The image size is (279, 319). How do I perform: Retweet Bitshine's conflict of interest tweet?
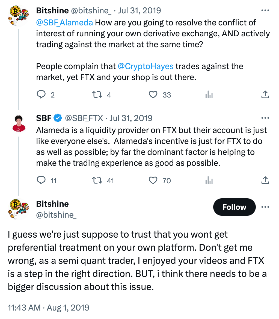click(96, 94)
